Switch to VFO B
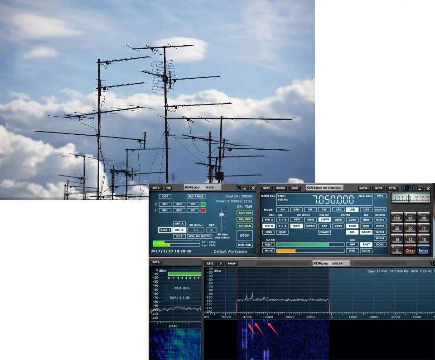The height and width of the screenshot is (360, 435). tap(269, 226)
